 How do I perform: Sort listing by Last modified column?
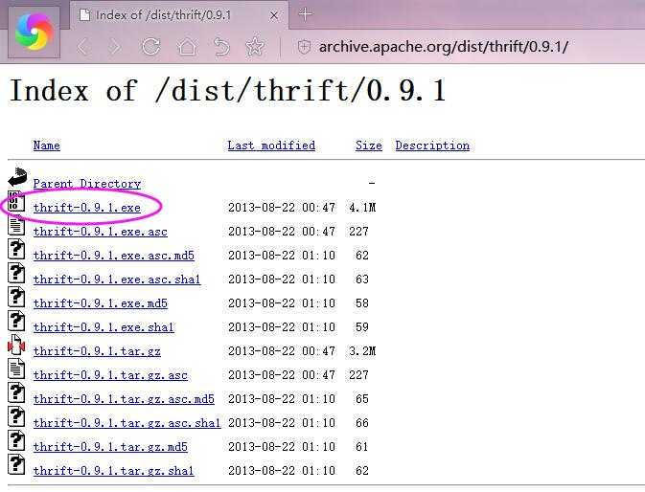click(x=271, y=145)
